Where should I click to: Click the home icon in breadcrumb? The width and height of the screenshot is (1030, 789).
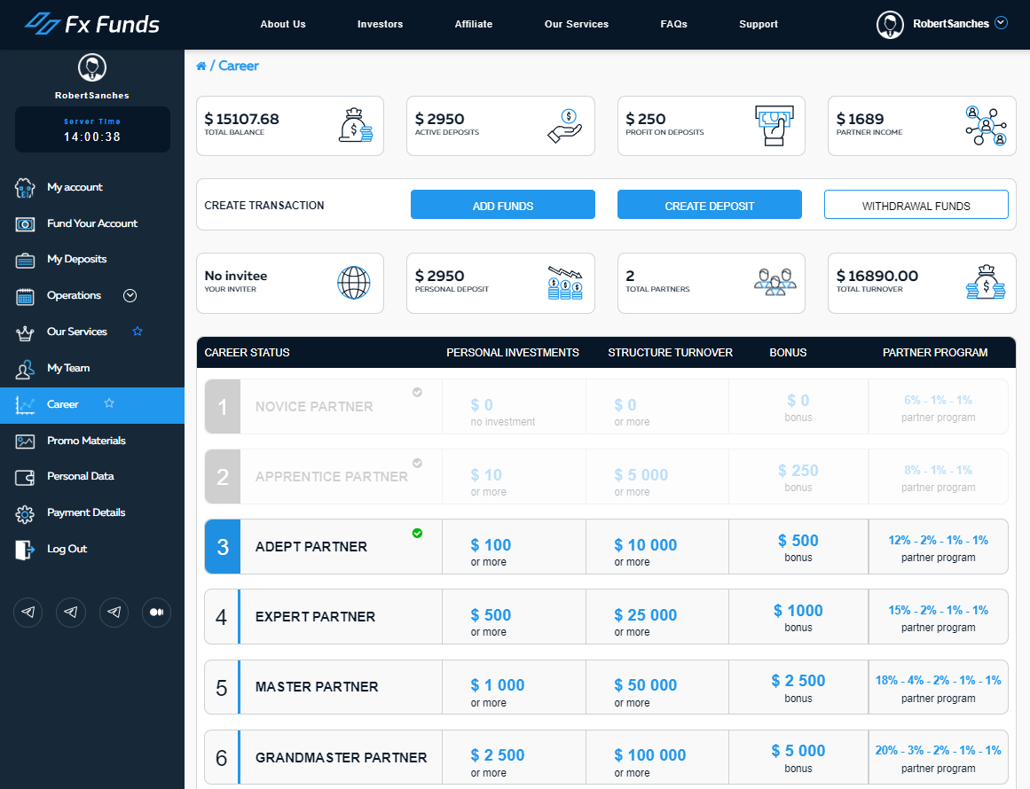pyautogui.click(x=201, y=66)
